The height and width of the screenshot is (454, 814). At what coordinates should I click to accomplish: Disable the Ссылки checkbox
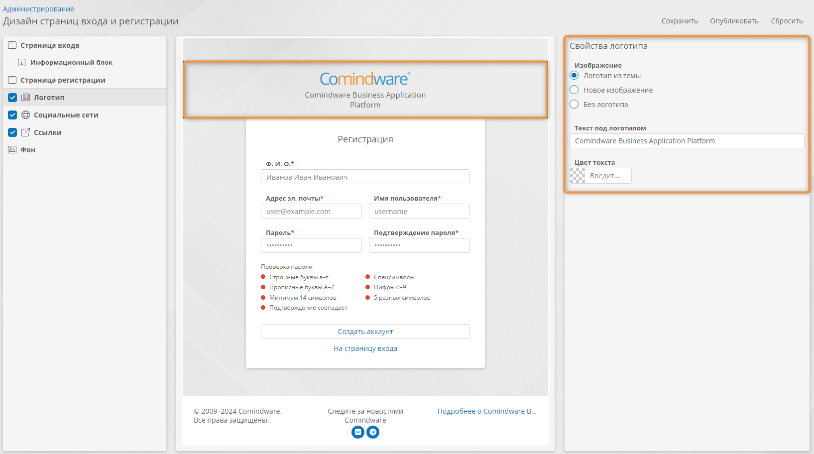tap(12, 132)
